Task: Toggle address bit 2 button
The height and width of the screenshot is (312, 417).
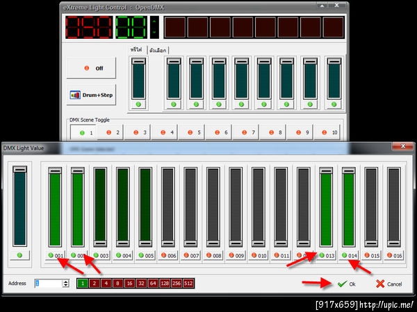Action: [x=94, y=283]
